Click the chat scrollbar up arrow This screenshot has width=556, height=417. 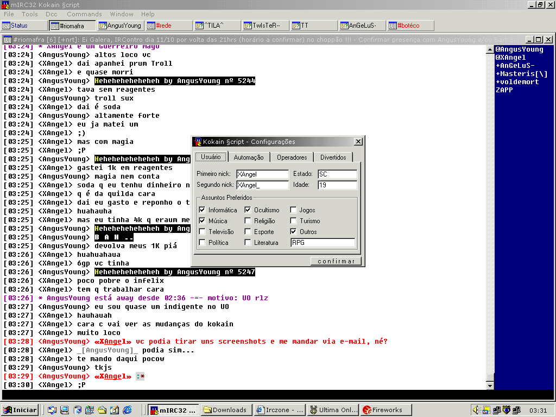coord(490,49)
